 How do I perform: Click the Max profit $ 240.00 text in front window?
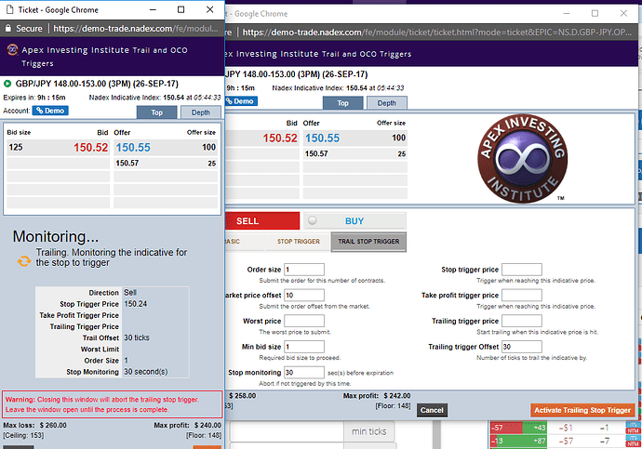pyautogui.click(x=188, y=425)
